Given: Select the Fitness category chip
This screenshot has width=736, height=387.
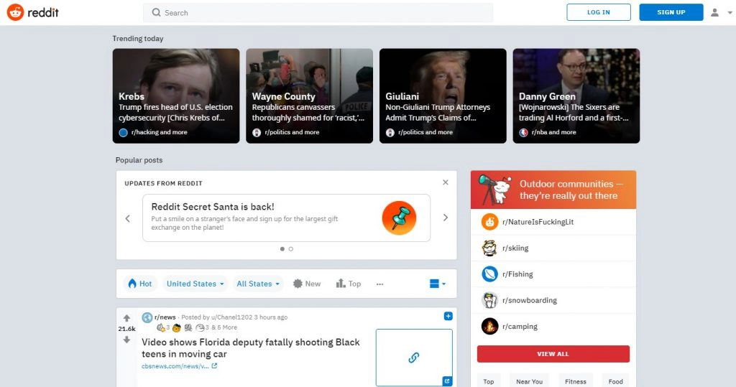Looking at the screenshot, I should (x=576, y=381).
